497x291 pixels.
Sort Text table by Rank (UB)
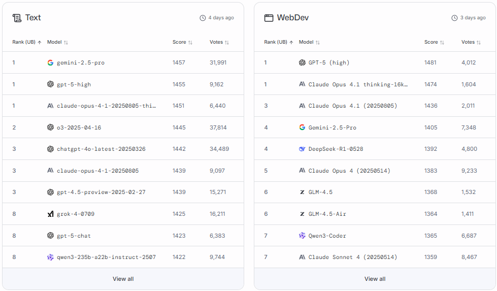[x=26, y=42]
